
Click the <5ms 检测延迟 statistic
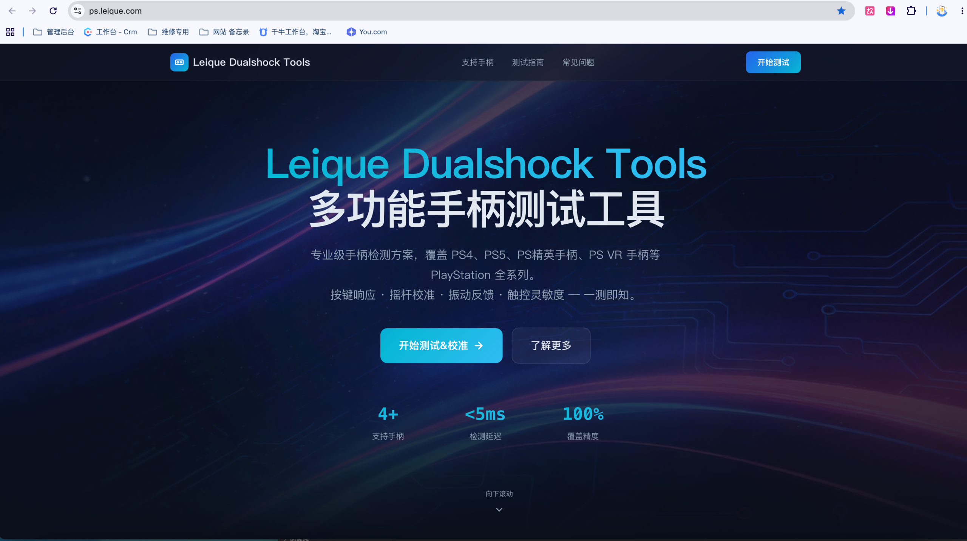click(x=485, y=423)
